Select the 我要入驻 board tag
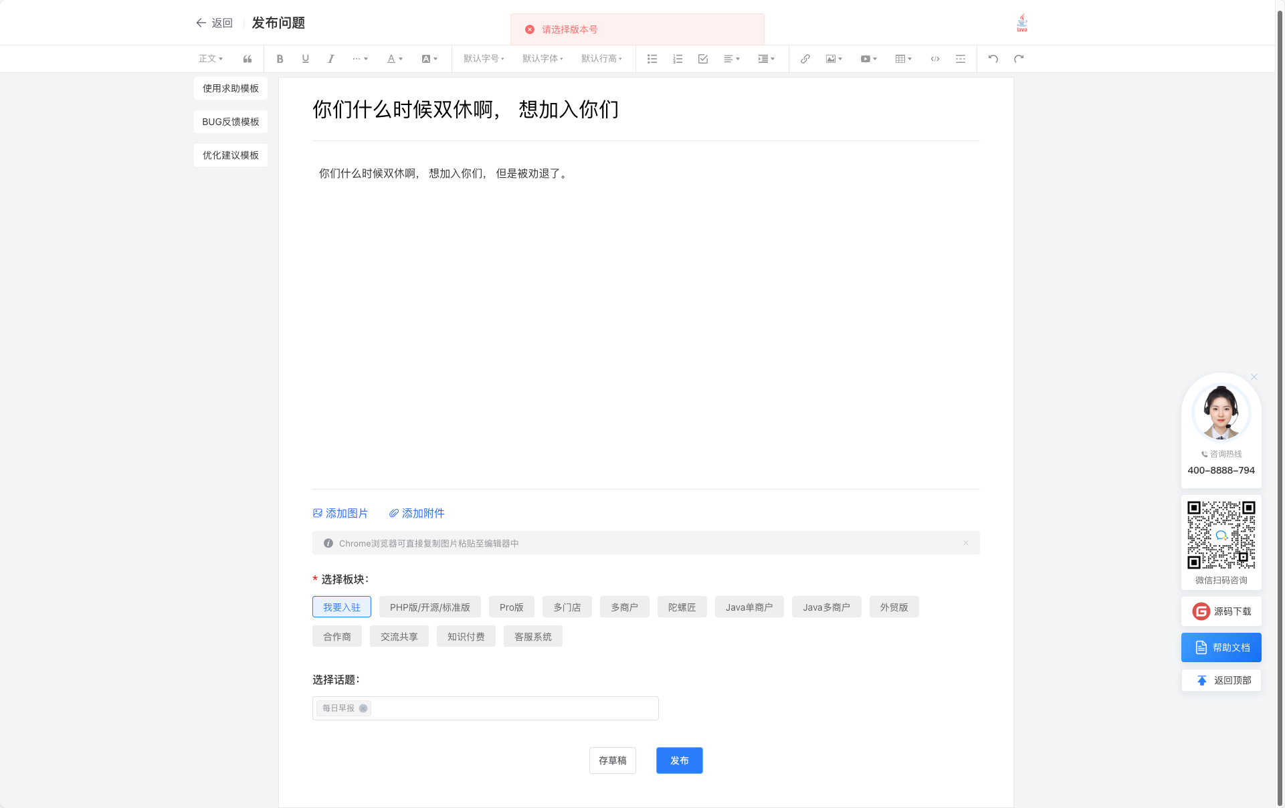This screenshot has height=808, width=1285. coord(342,607)
